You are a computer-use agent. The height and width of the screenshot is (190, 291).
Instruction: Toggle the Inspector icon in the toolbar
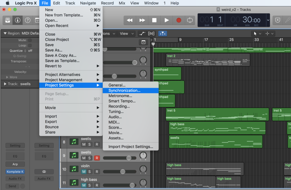[18, 20]
